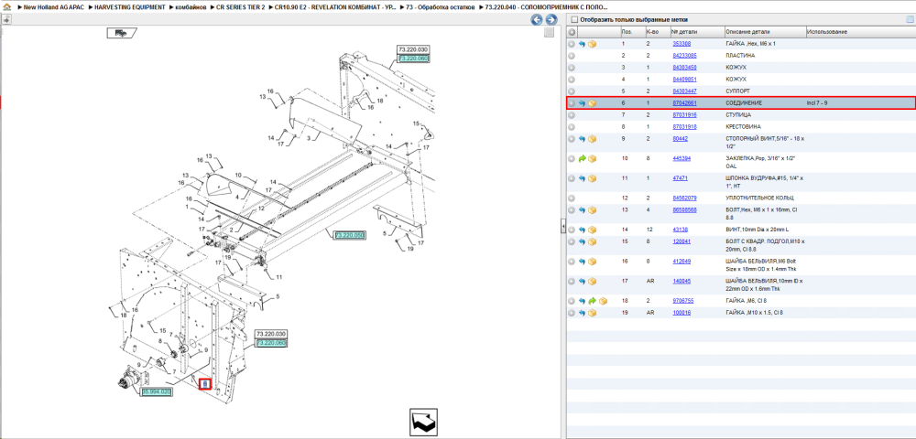
Task: Open part number link 80442
Action: pos(680,139)
